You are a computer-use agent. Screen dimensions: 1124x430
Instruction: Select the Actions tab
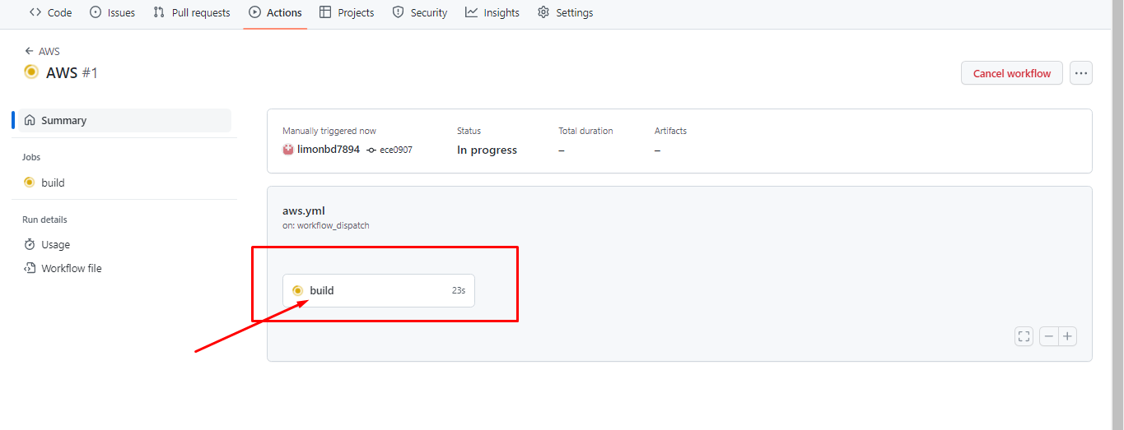pos(275,12)
